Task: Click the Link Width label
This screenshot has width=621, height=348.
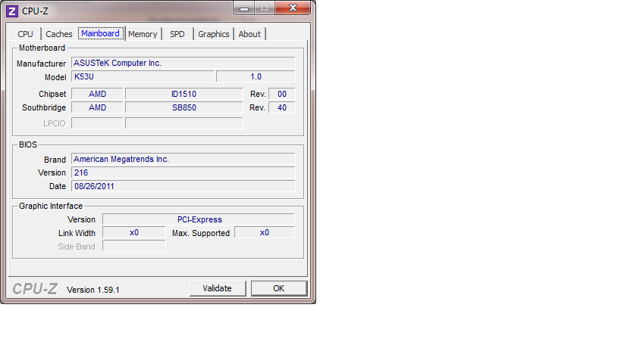Action: point(77,234)
